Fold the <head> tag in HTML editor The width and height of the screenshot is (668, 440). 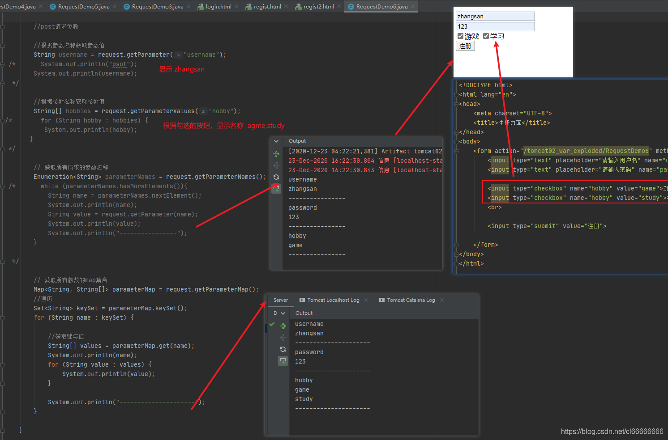tap(456, 104)
